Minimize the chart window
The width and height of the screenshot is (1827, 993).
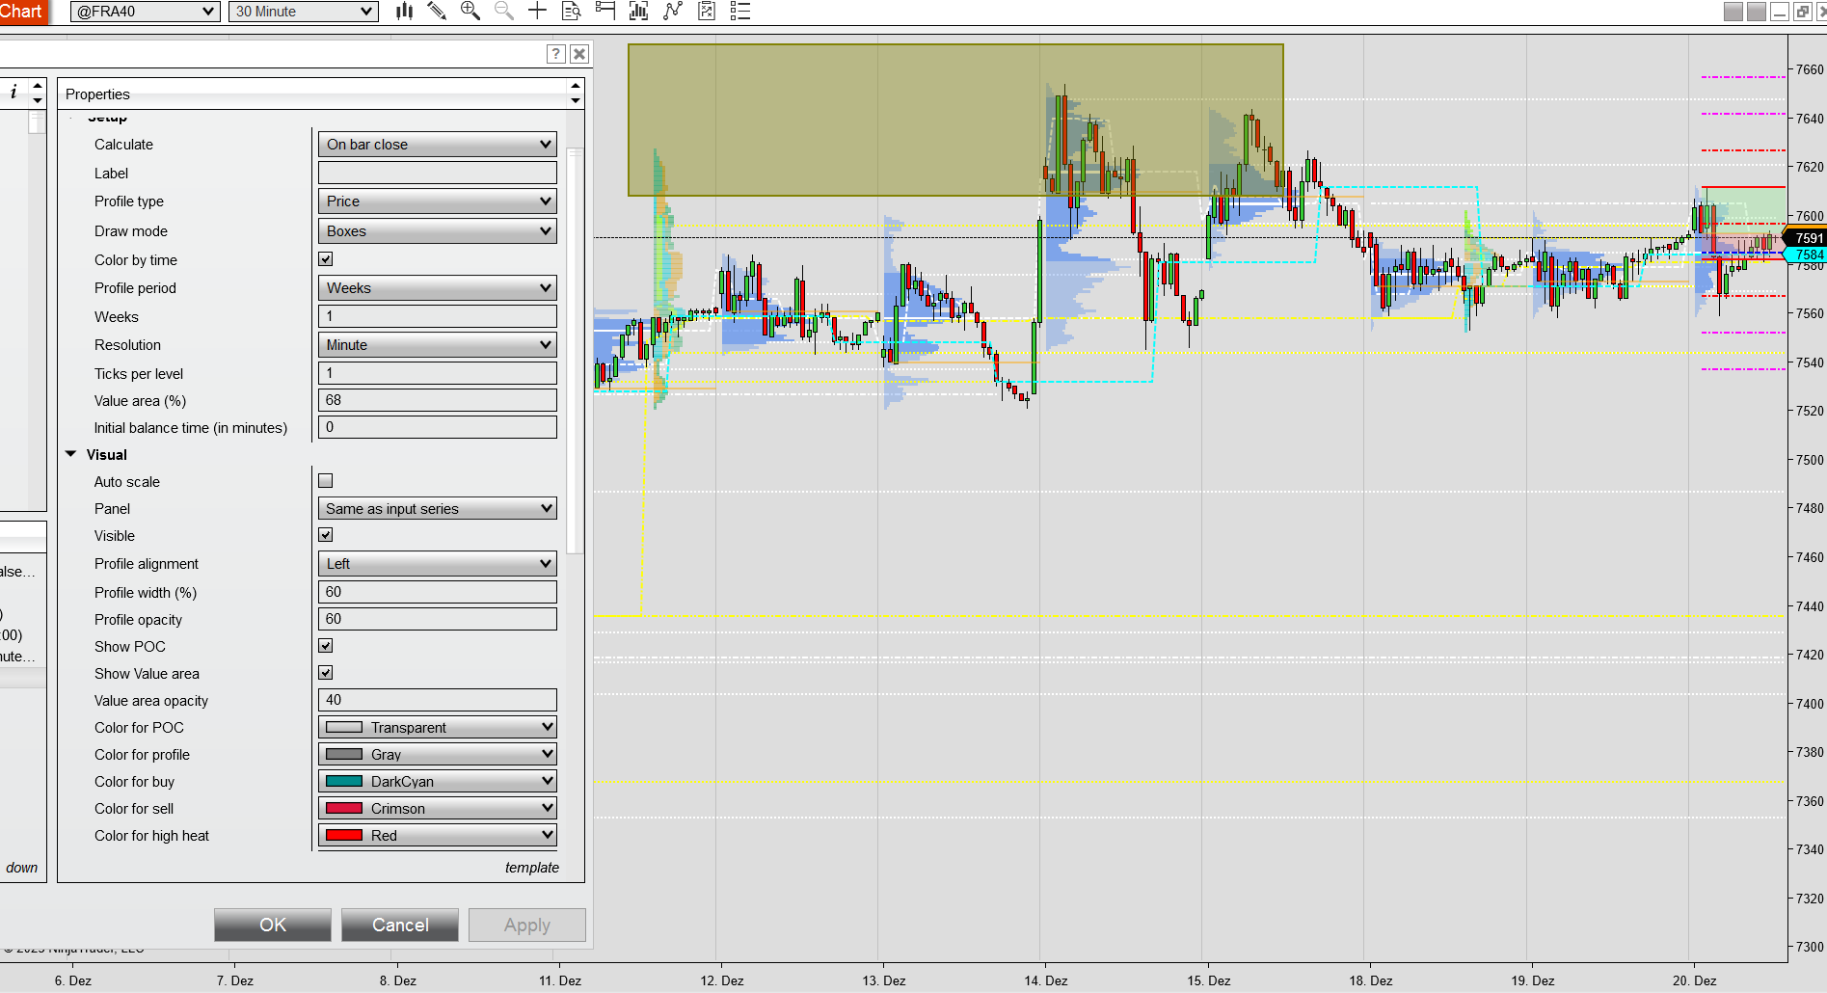click(x=1780, y=12)
